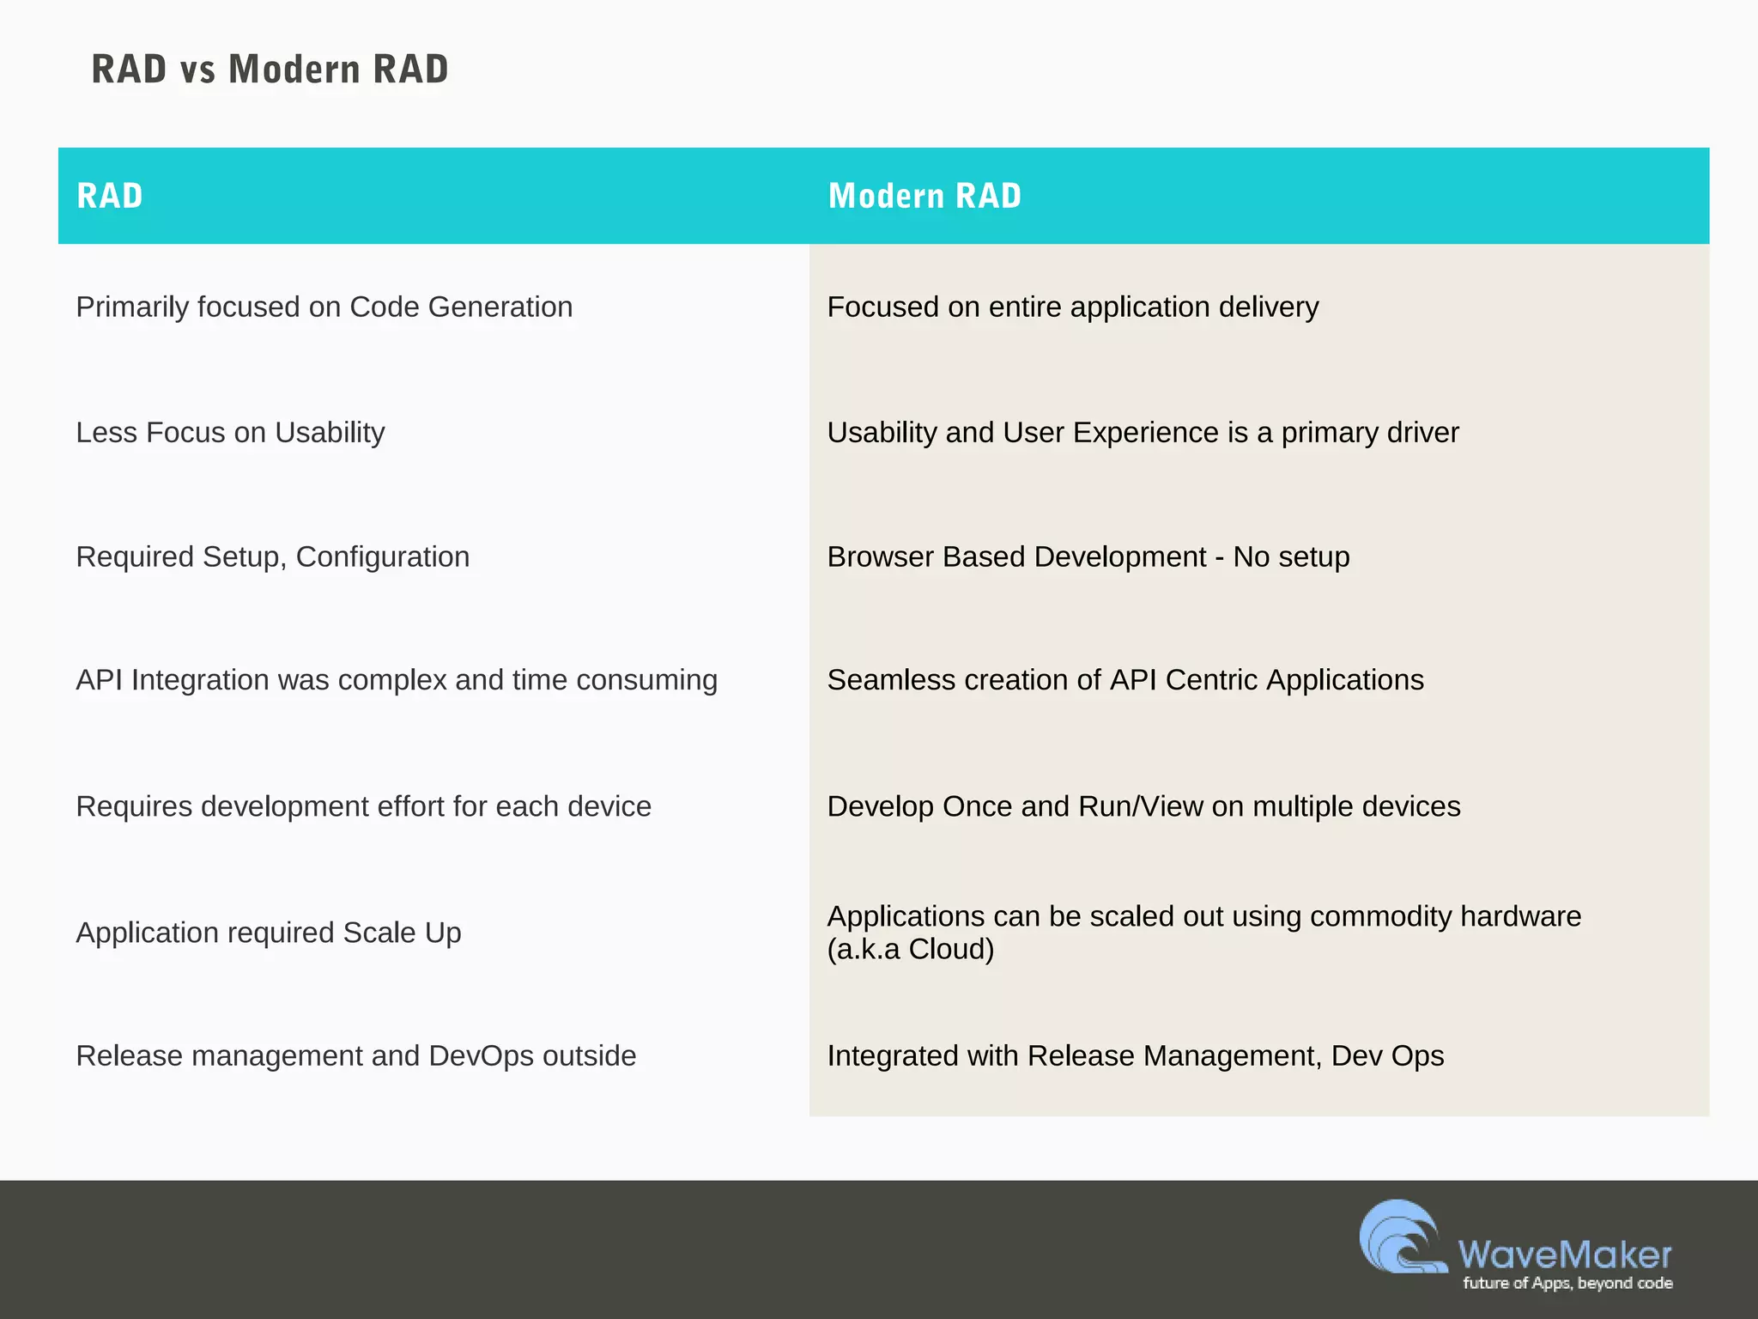Select 'Required Setup, Configuration' cell
This screenshot has width=1758, height=1319.
tap(273, 556)
